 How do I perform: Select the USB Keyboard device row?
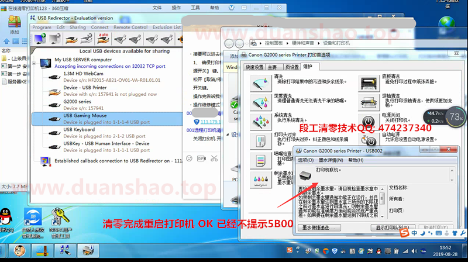(107, 133)
